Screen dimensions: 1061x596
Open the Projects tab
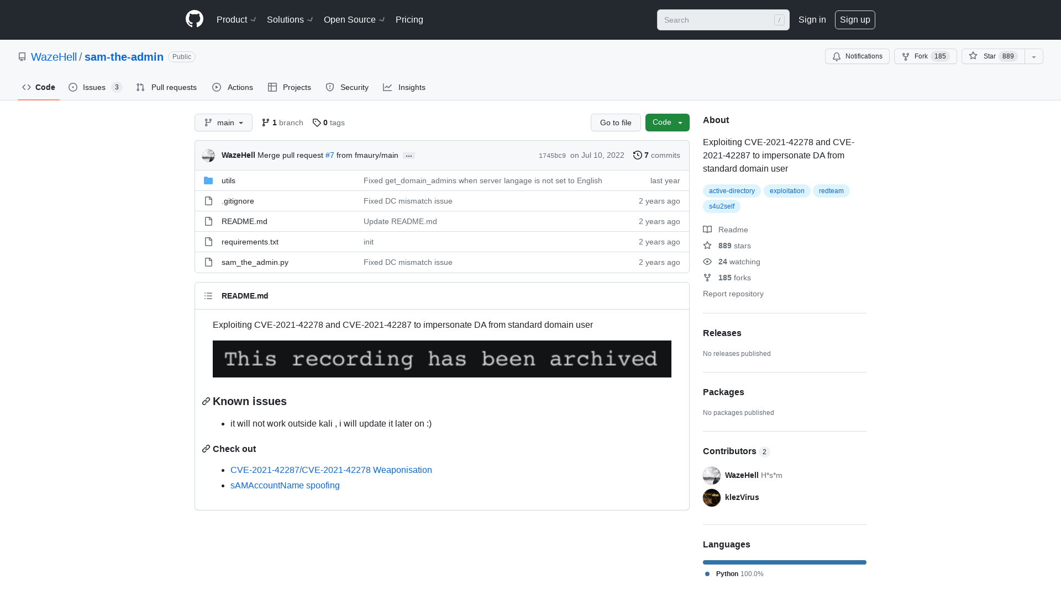coord(290,87)
